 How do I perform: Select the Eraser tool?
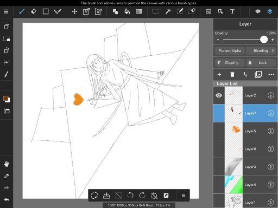coord(34,11)
